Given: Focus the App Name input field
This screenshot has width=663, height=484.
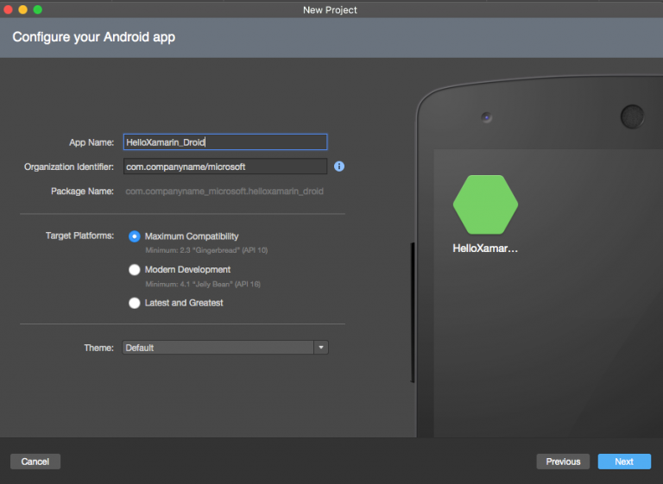Looking at the screenshot, I should pyautogui.click(x=225, y=142).
